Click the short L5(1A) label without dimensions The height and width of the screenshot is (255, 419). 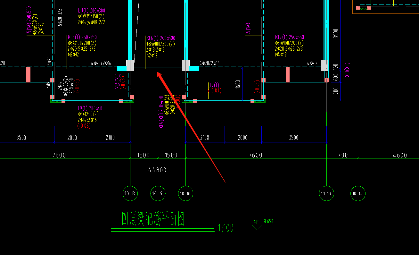point(248,29)
